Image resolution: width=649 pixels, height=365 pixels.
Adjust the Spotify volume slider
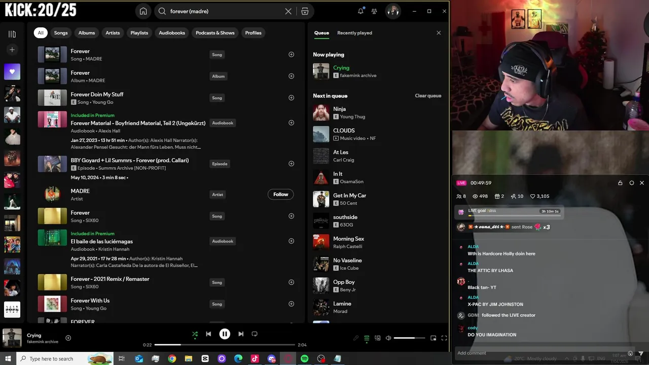410,338
